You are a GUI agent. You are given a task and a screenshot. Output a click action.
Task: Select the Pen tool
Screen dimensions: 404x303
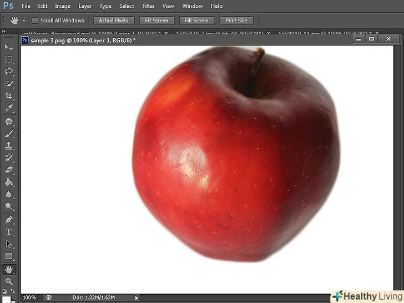pos(9,220)
